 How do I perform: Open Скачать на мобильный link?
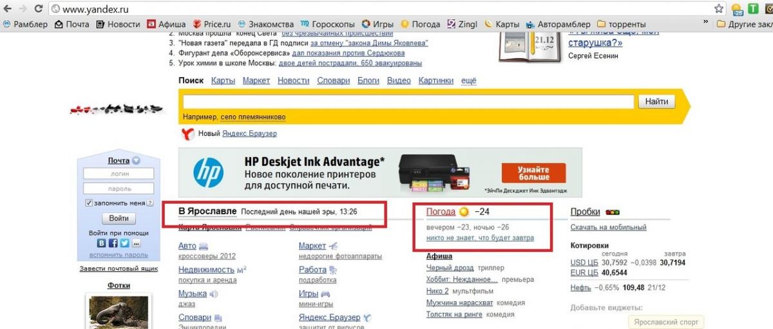609,227
